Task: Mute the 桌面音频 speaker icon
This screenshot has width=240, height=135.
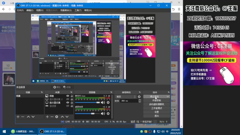Action: 103,114
